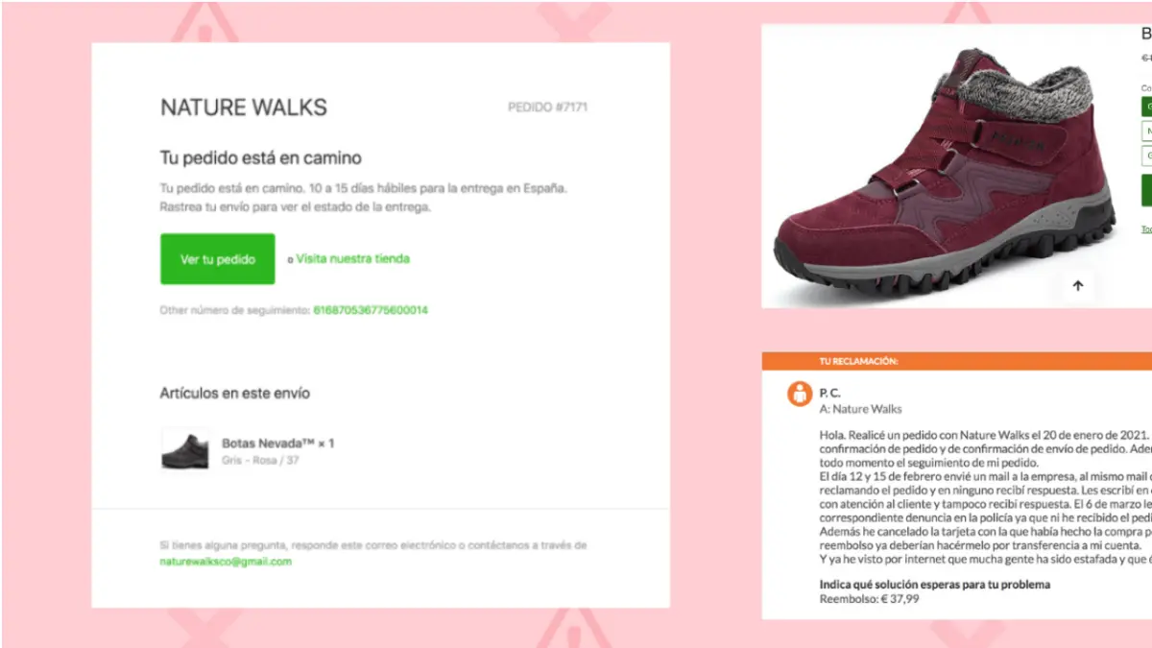Viewport: 1152px width, 648px height.
Task: Click the scroll-to-top arrow icon
Action: pos(1077,285)
